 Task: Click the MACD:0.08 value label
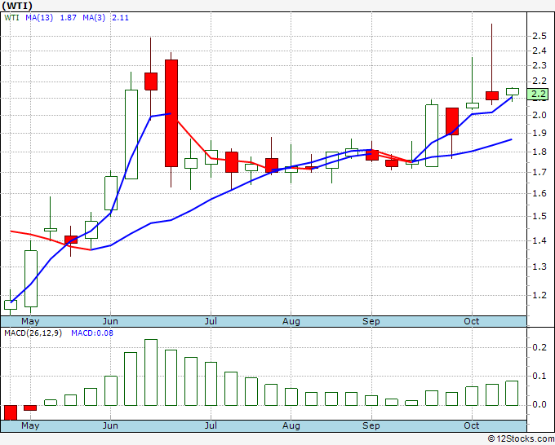click(x=92, y=333)
